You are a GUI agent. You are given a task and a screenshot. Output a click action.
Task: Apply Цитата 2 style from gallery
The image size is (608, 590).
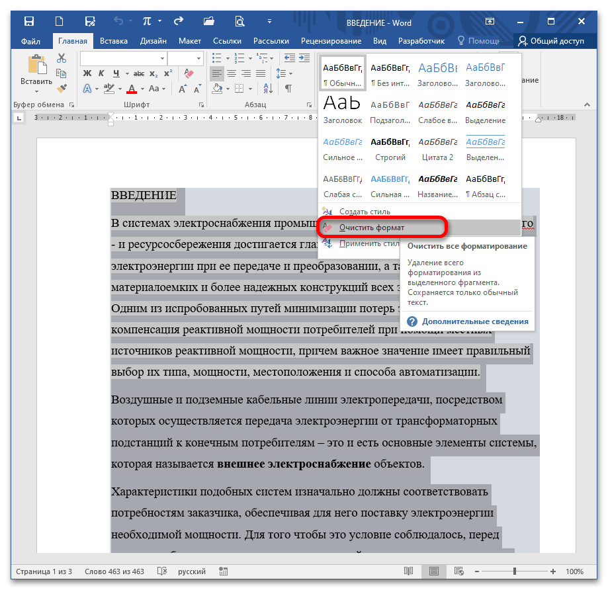tap(438, 149)
